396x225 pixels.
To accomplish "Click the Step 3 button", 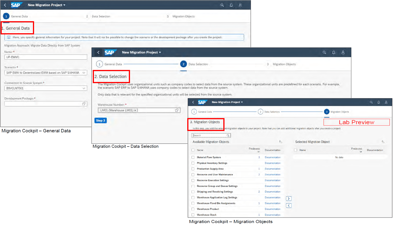I will [101, 121].
